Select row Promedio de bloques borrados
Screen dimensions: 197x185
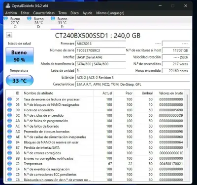coord(95,132)
